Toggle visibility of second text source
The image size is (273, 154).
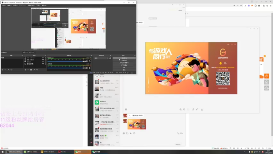[43, 60]
